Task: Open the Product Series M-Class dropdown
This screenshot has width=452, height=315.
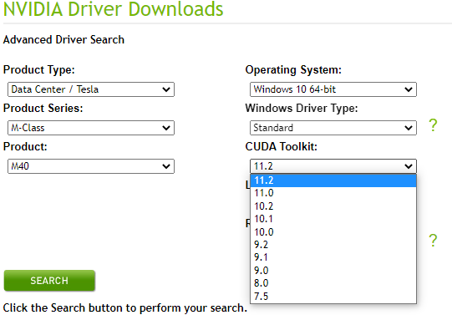Action: point(91,128)
